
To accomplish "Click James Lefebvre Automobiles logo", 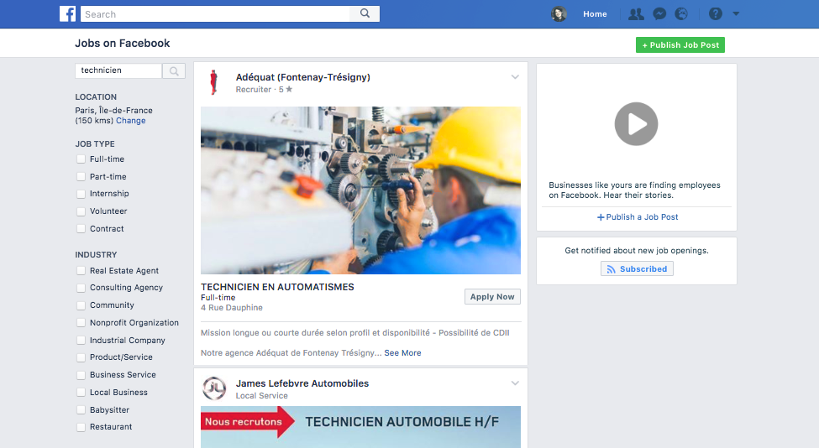I will coord(214,388).
